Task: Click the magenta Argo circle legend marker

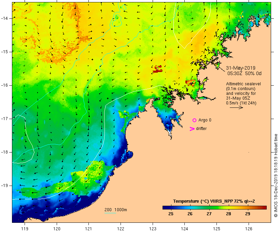Action: (195, 120)
